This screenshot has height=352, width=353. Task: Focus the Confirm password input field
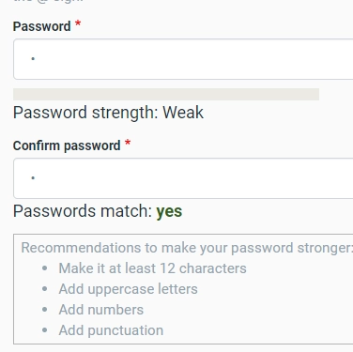click(x=183, y=178)
